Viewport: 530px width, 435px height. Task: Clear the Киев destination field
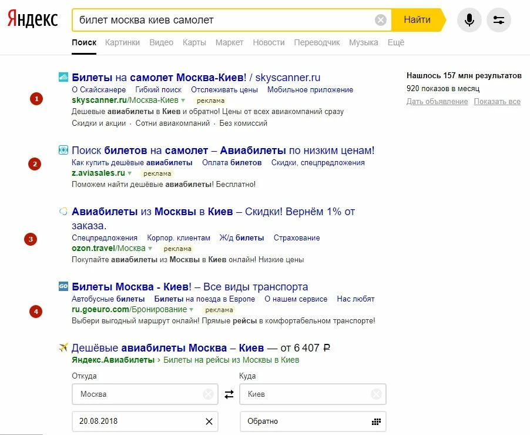point(376,394)
